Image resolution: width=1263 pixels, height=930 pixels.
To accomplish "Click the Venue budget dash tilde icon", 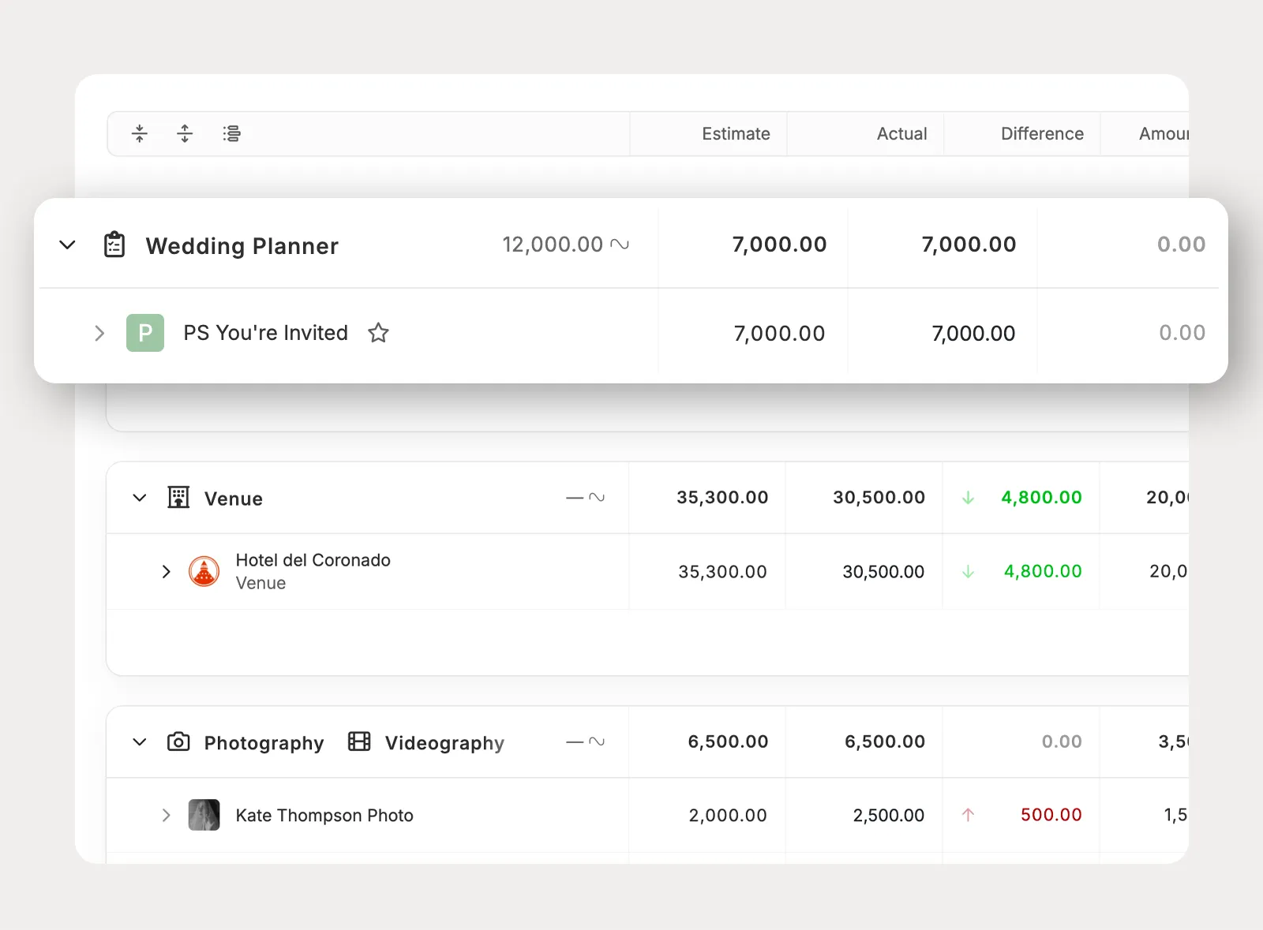I will click(x=586, y=497).
